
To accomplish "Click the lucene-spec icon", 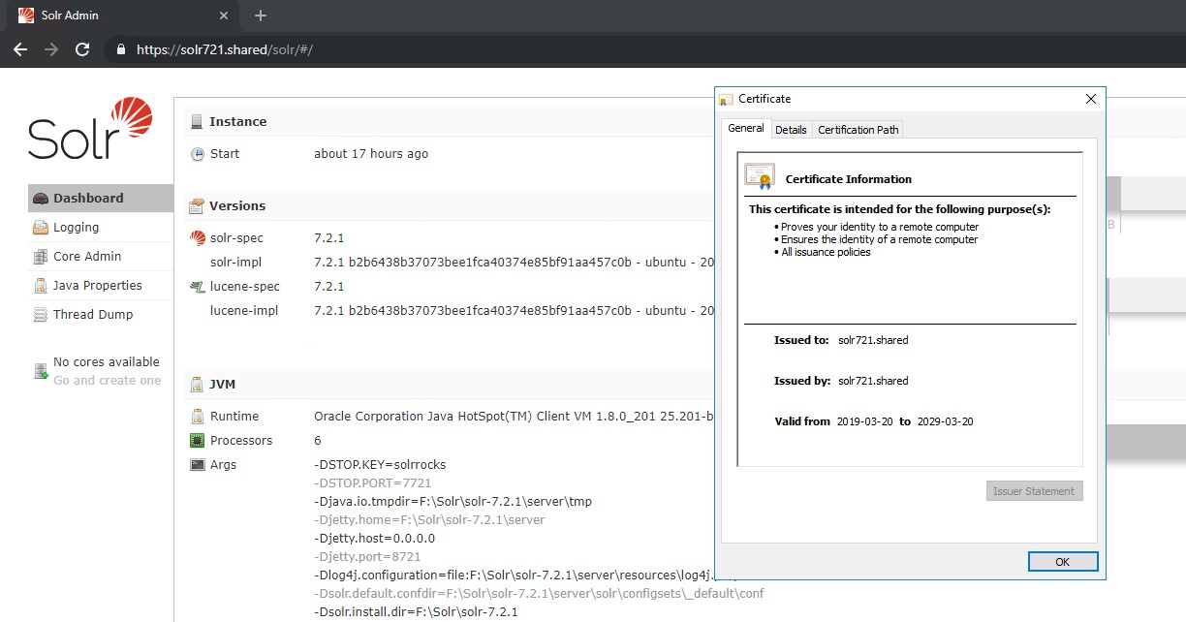I will coord(198,287).
